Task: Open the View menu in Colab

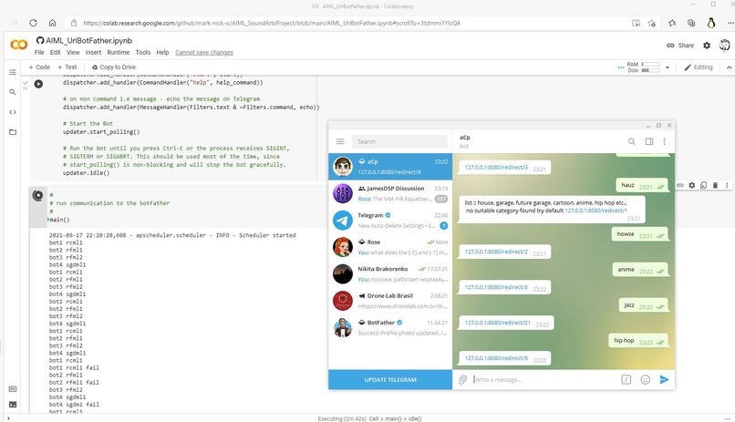Action: [73, 53]
